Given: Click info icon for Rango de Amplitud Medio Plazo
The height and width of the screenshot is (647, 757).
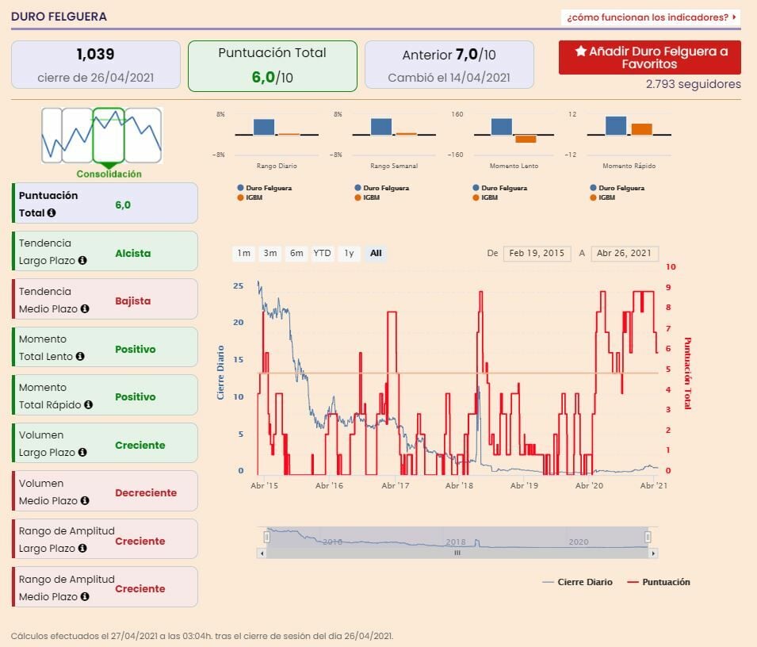Looking at the screenshot, I should tap(85, 597).
